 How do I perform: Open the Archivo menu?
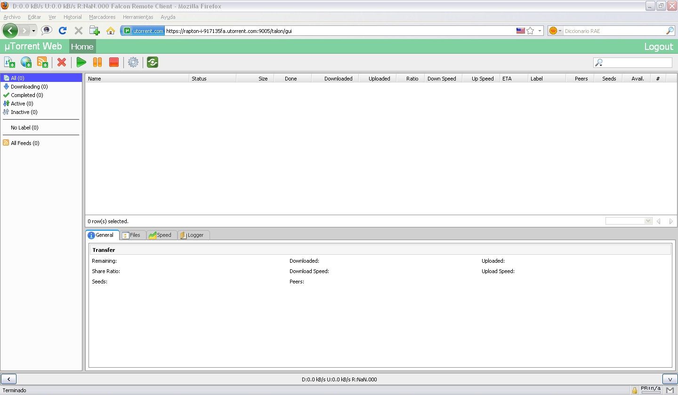pyautogui.click(x=12, y=17)
